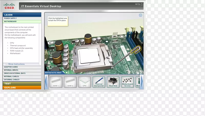Switch to the TEST mode
This screenshot has width=205, height=116.
tap(22, 83)
